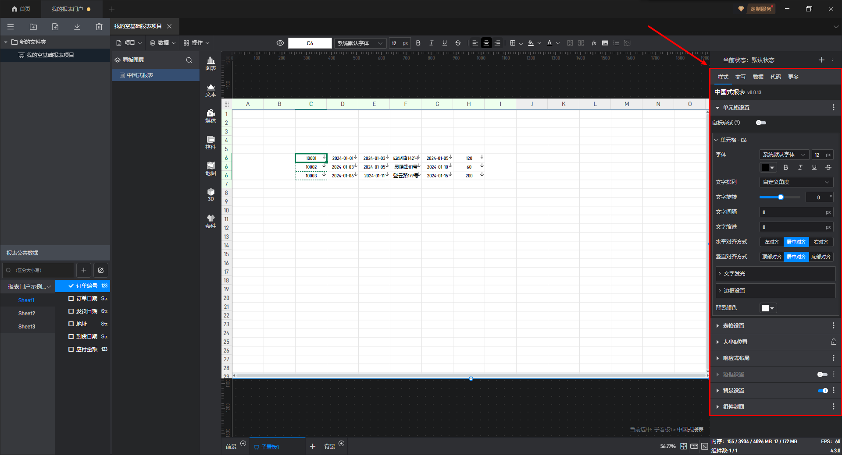This screenshot has width=842, height=455.
Task: Expand the 表格设置 section
Action: pyautogui.click(x=733, y=326)
